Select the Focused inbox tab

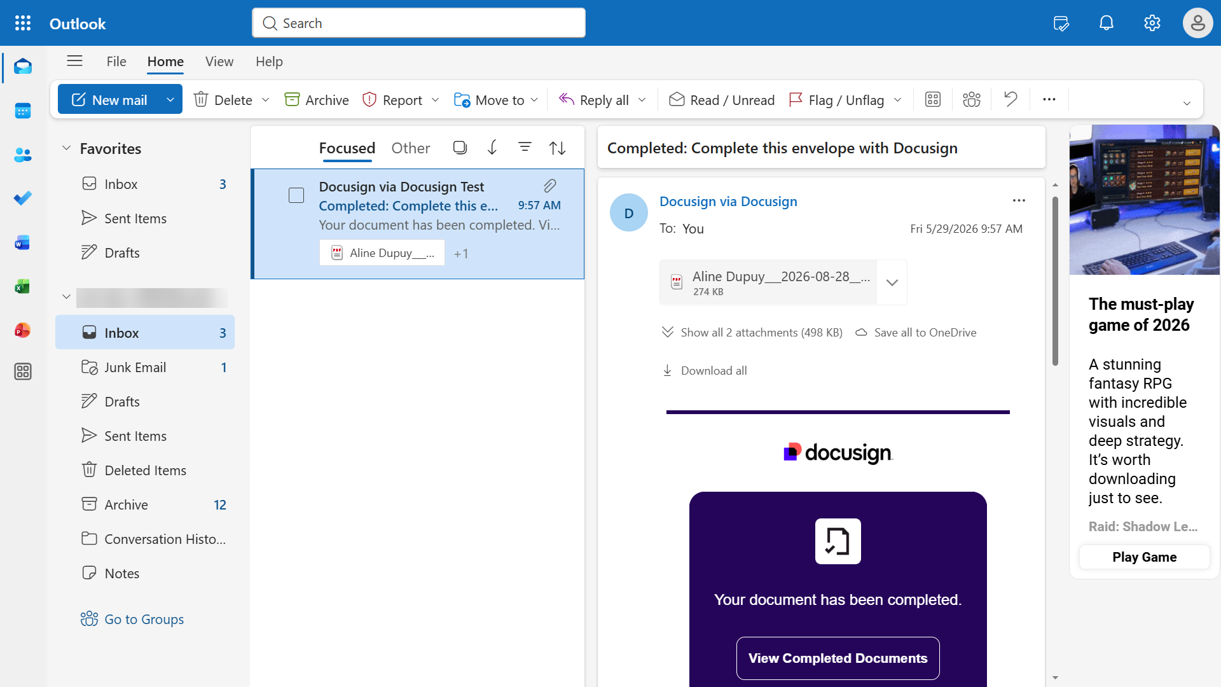[x=347, y=148]
